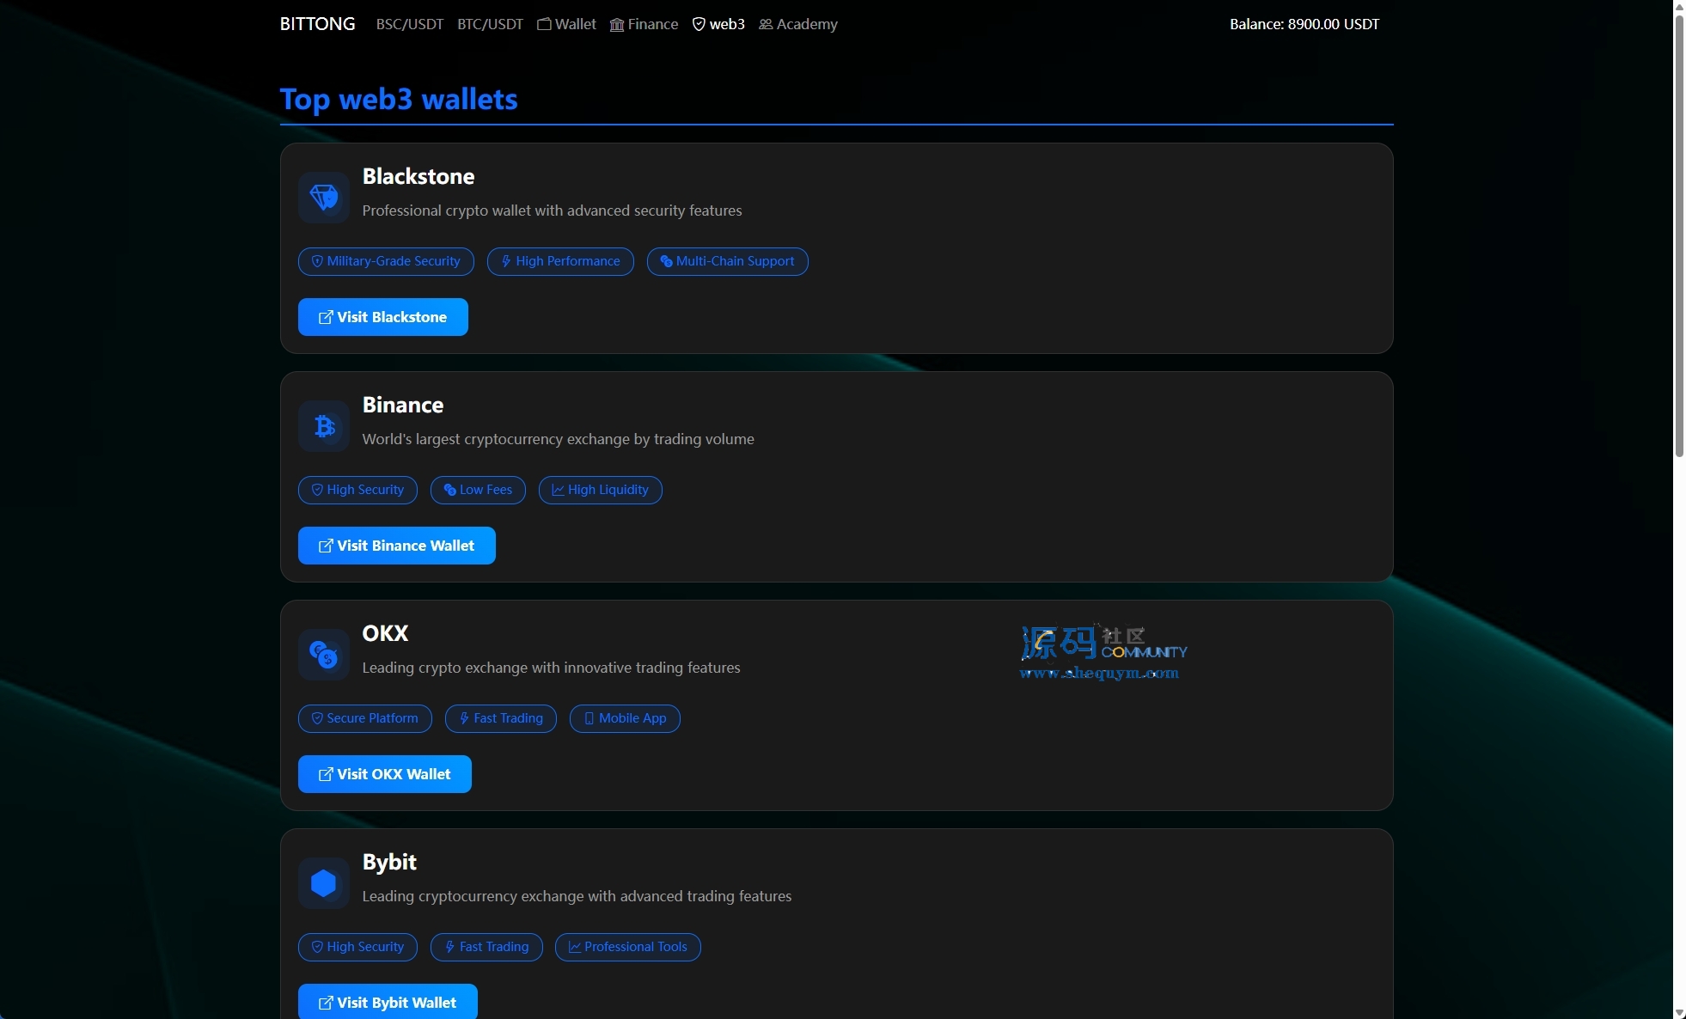Select the BTC/USDT trading pair
This screenshot has width=1686, height=1019.
point(490,24)
